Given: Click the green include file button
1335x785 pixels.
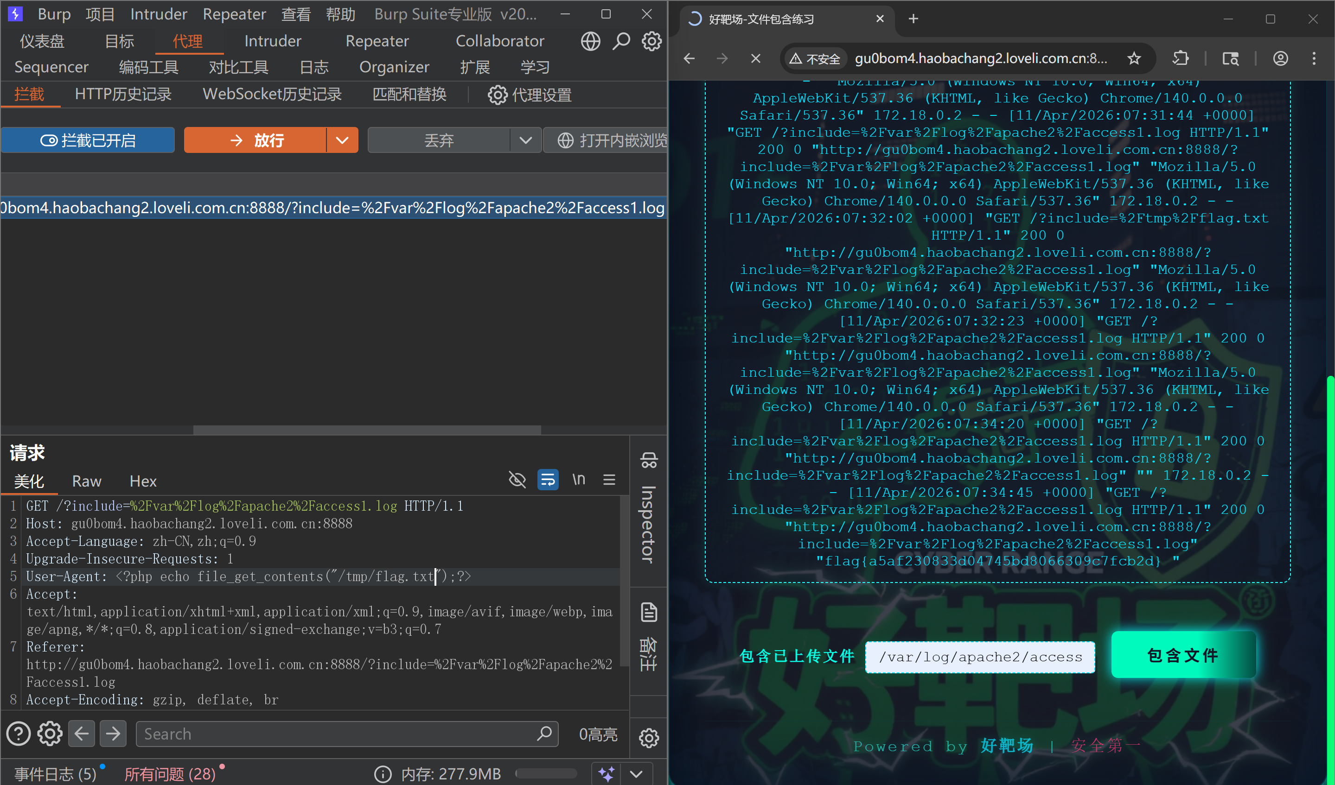Looking at the screenshot, I should point(1183,655).
